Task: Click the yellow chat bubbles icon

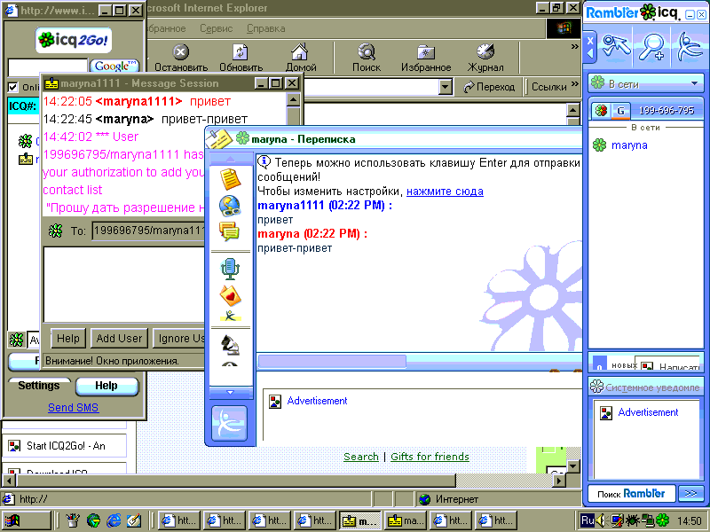Action: (x=230, y=231)
